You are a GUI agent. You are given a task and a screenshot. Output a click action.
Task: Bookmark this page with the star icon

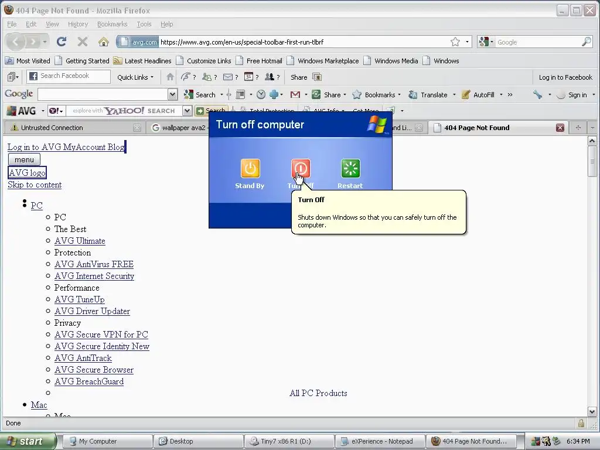coord(455,42)
